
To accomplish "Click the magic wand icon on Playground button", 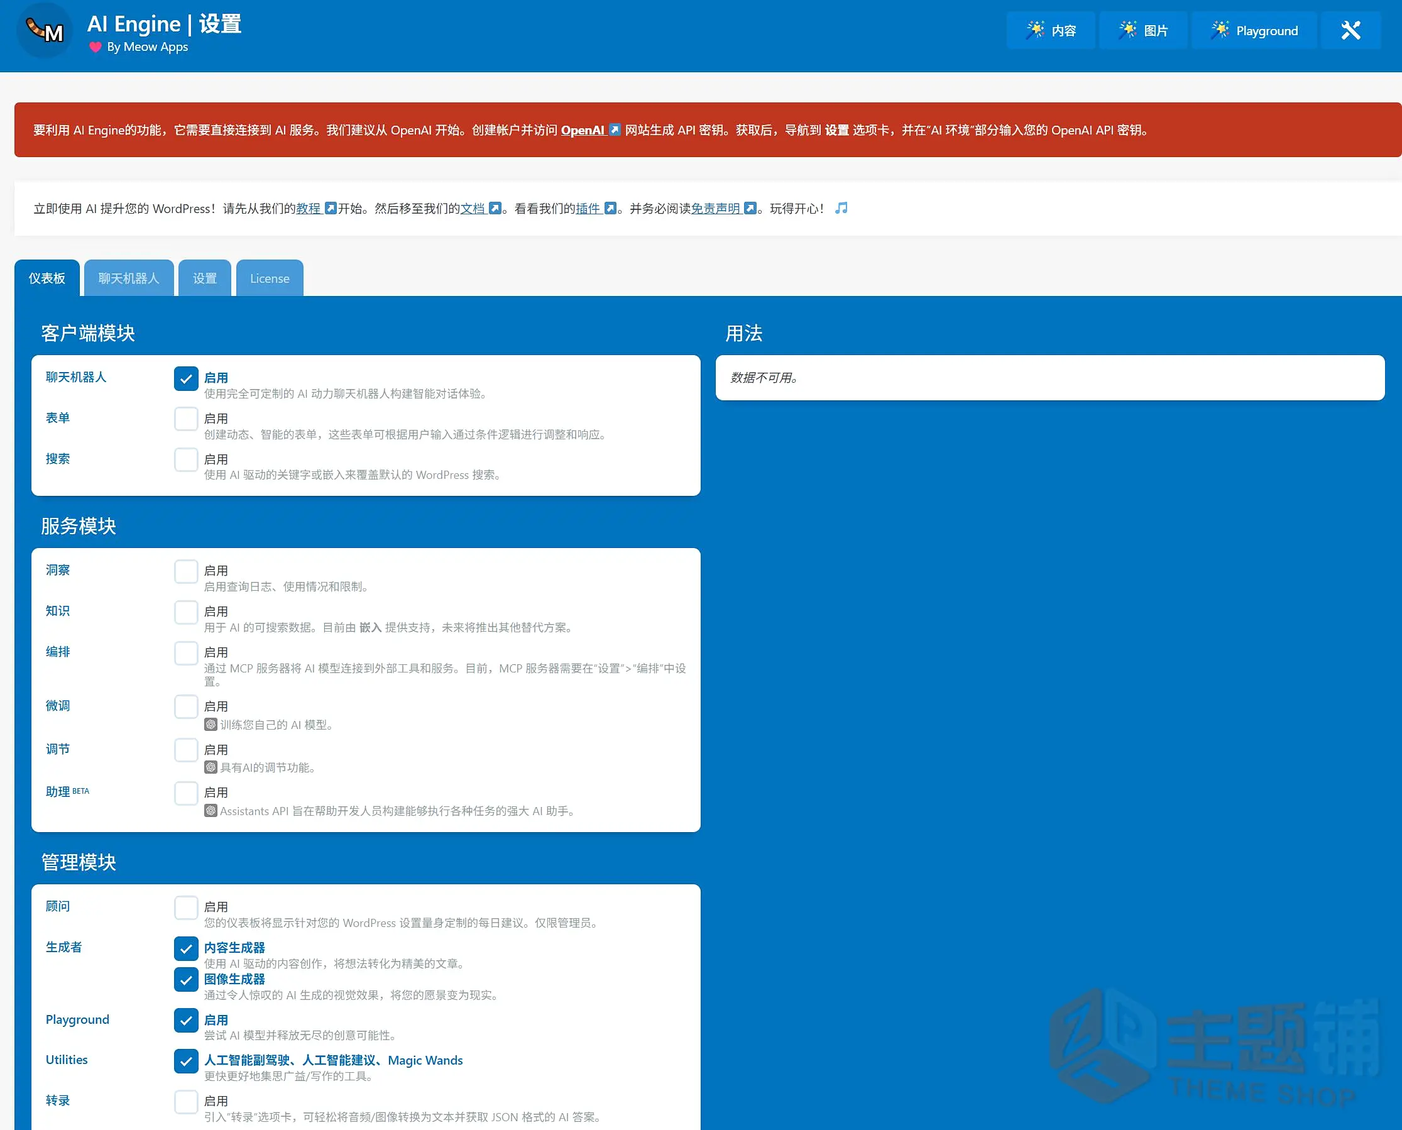I will coord(1220,30).
